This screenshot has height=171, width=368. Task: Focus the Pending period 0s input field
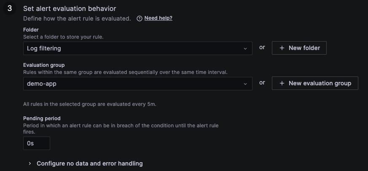(36, 143)
